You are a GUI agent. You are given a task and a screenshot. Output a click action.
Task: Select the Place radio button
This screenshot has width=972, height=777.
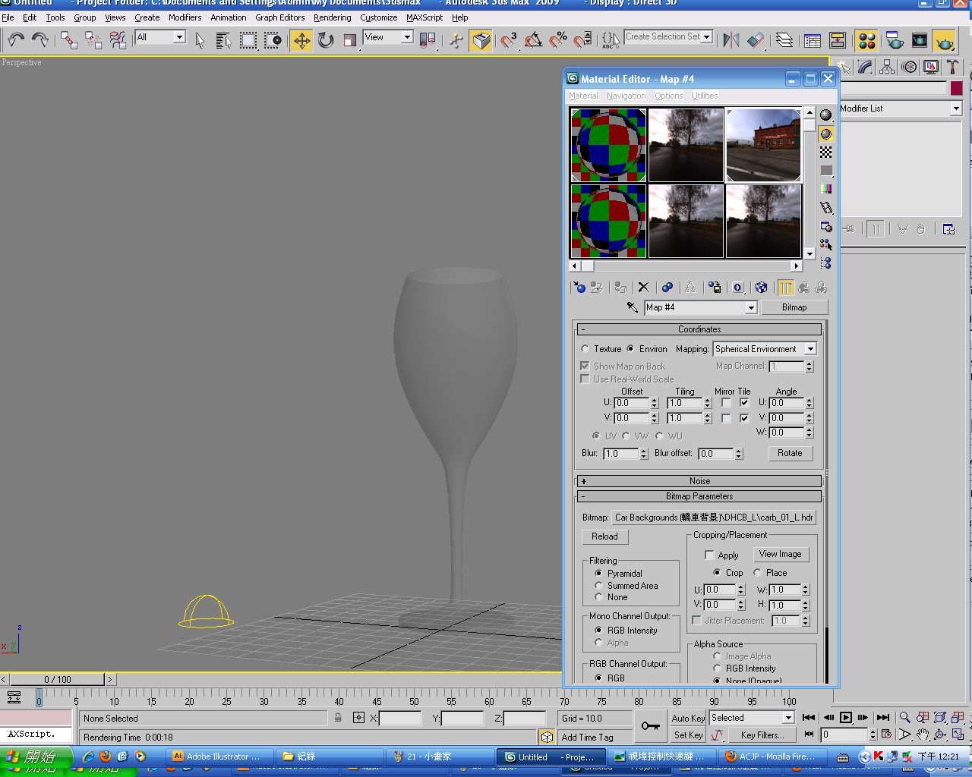coord(757,573)
